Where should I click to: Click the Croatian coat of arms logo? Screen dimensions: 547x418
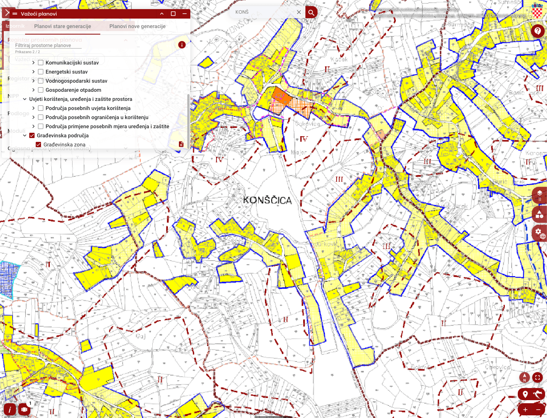click(x=537, y=11)
